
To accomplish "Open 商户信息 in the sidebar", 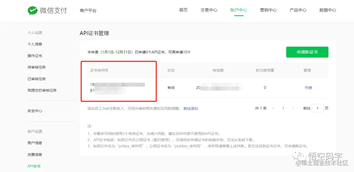I will pos(35,143).
